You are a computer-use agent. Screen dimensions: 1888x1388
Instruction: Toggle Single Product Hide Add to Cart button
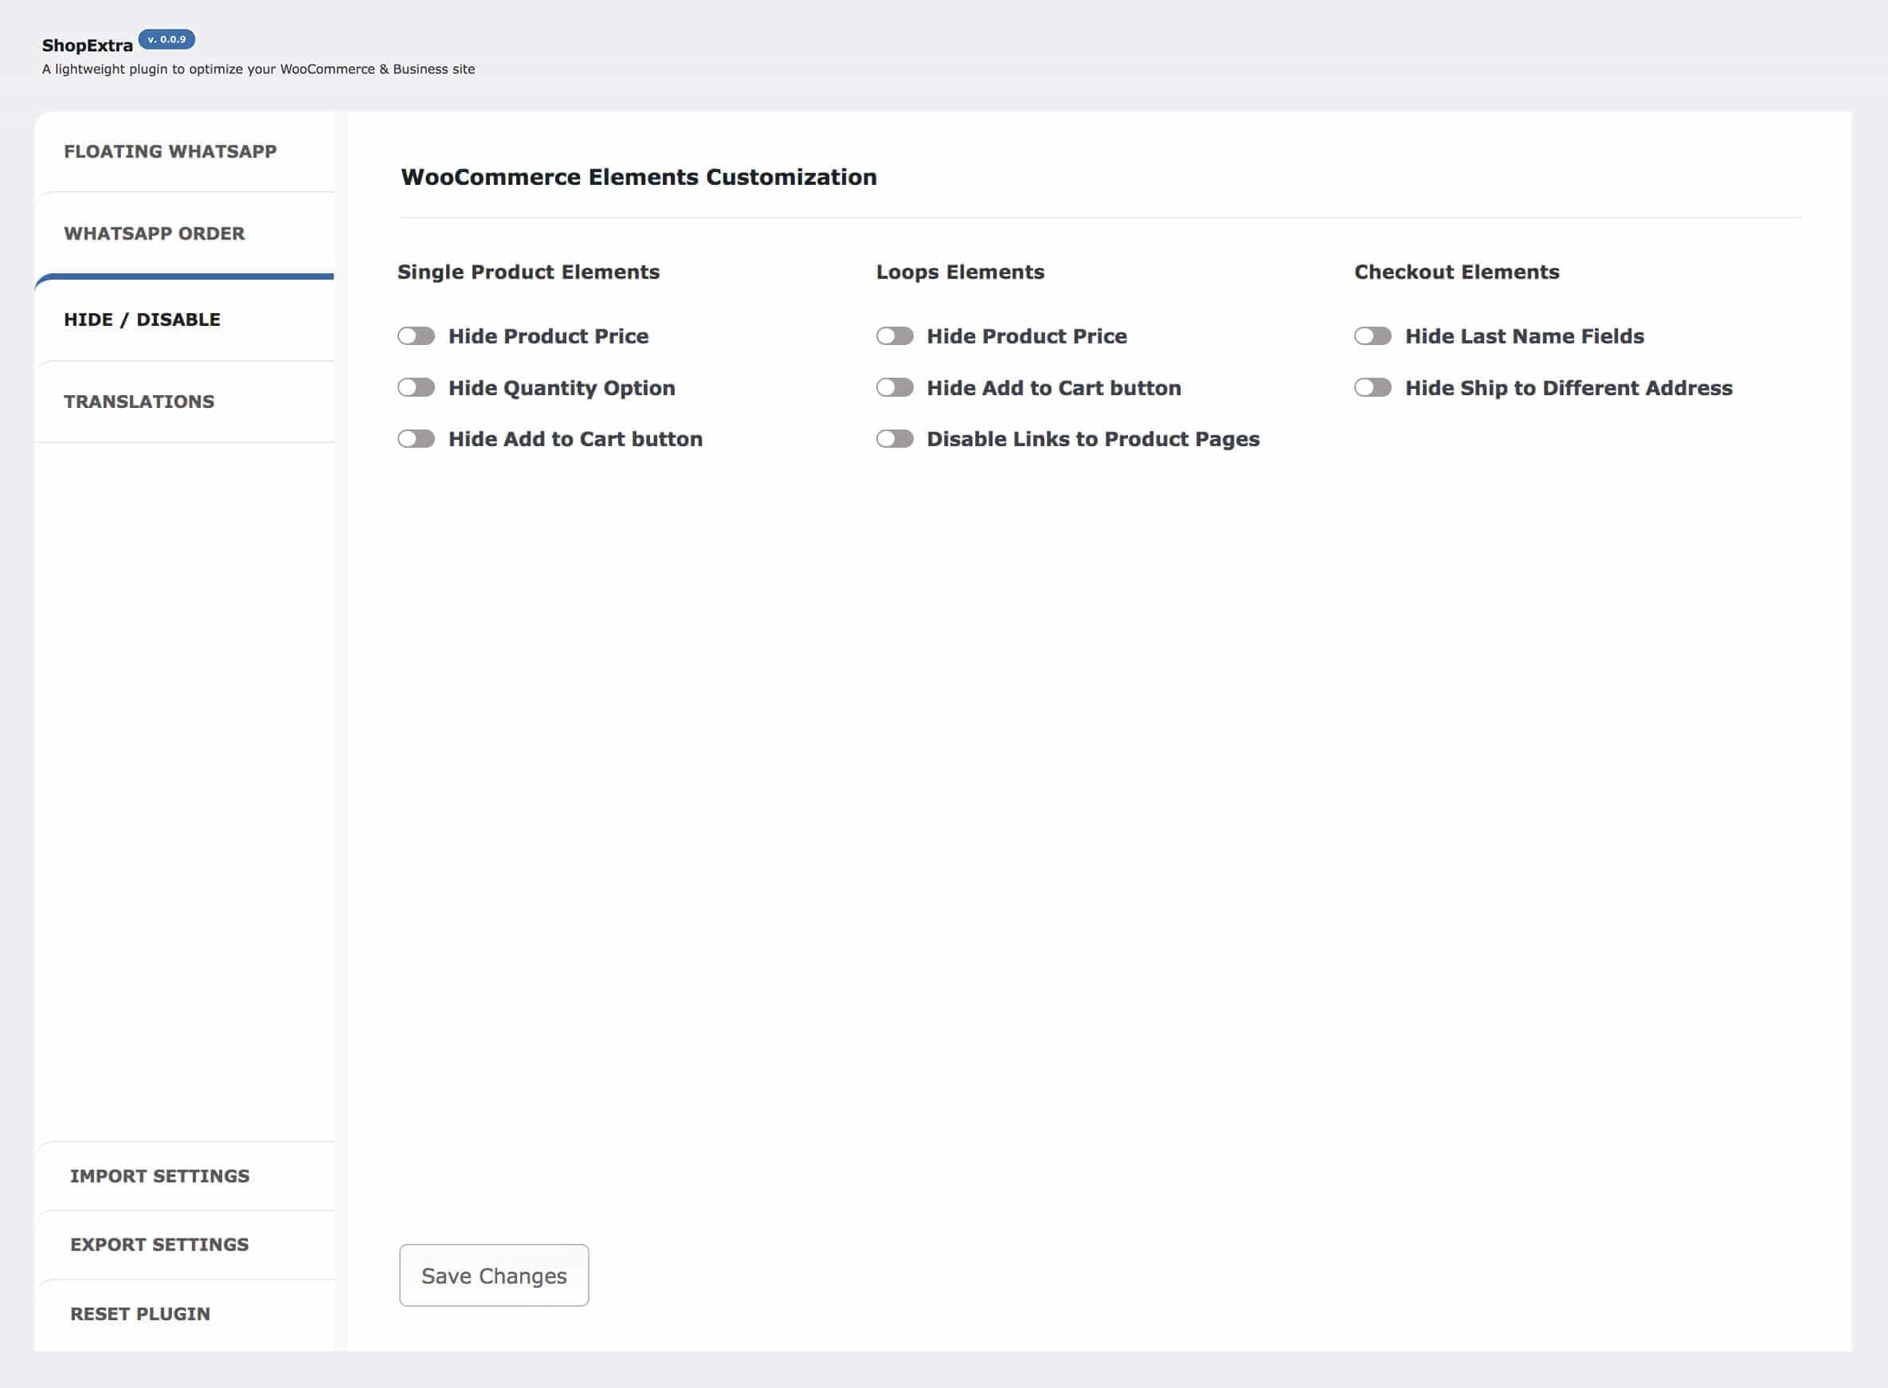(x=416, y=438)
